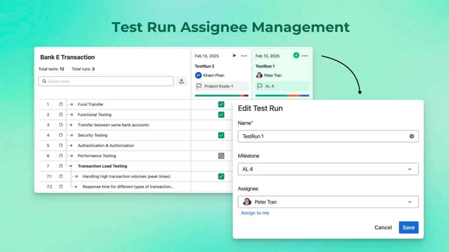
Task: Click the Bank E Transaction heading
Action: pos(67,57)
